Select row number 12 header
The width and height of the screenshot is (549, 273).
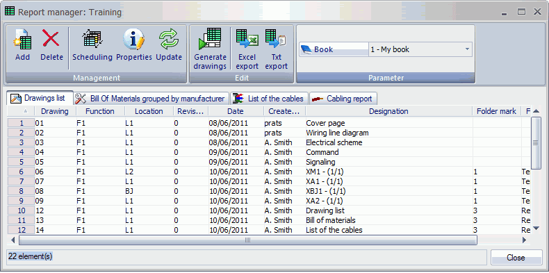(21, 230)
